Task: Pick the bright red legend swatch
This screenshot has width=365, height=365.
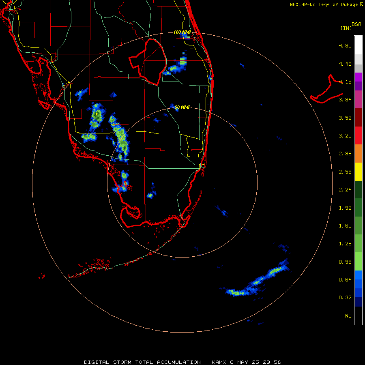Action: pos(358,135)
